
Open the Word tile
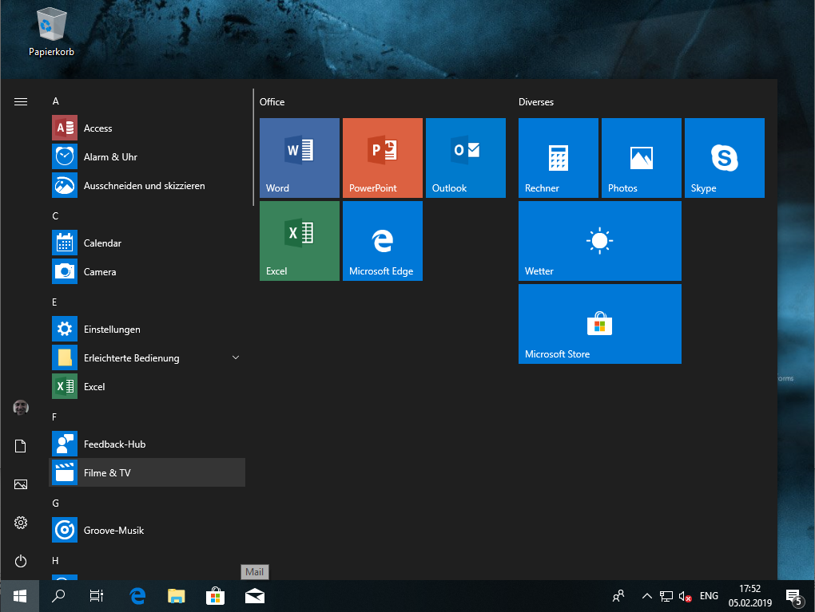click(300, 158)
